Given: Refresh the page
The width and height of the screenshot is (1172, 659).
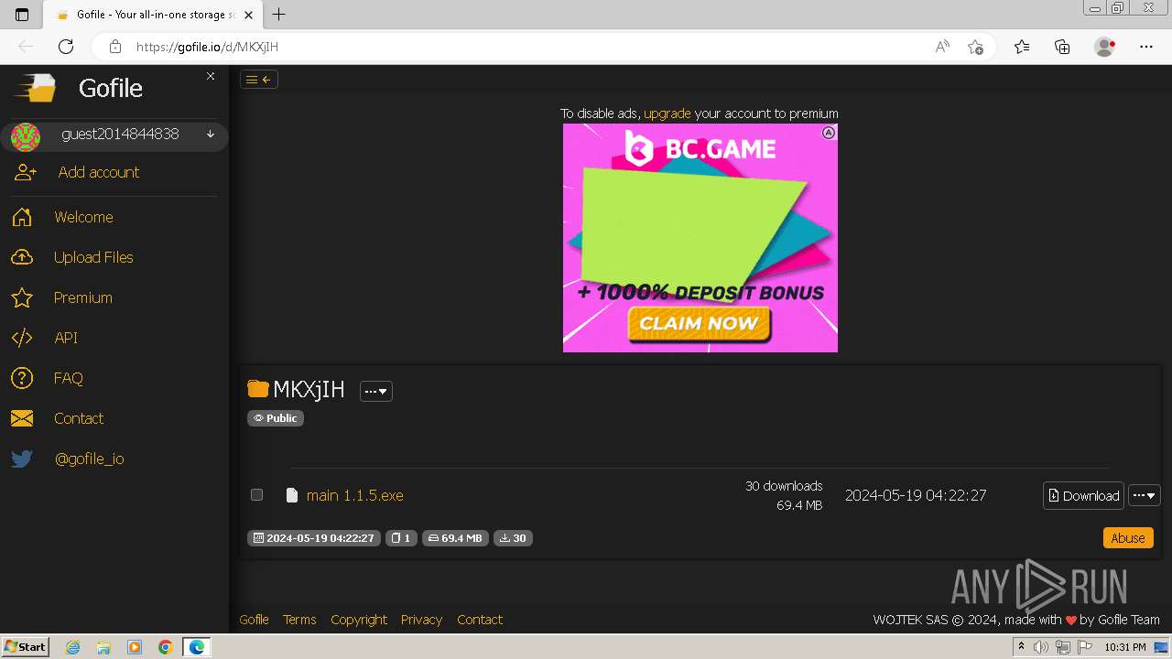Looking at the screenshot, I should pyautogui.click(x=66, y=47).
